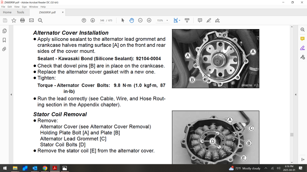The height and width of the screenshot is (172, 307).
Task: Open the Find text magnifier icon
Action: [40, 20]
